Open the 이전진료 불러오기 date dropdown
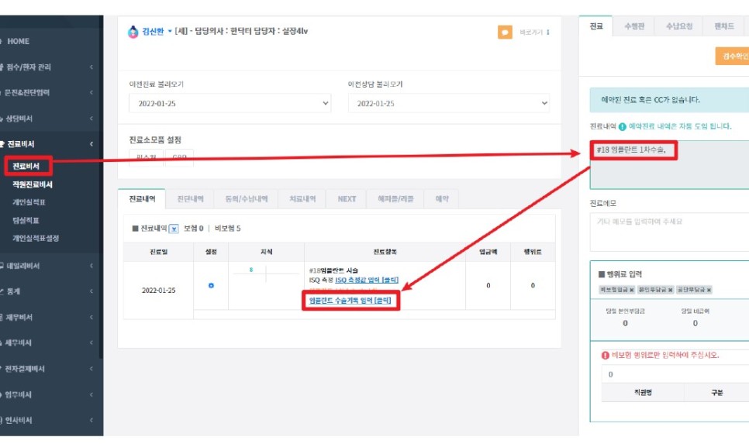This screenshot has width=749, height=444. point(230,103)
